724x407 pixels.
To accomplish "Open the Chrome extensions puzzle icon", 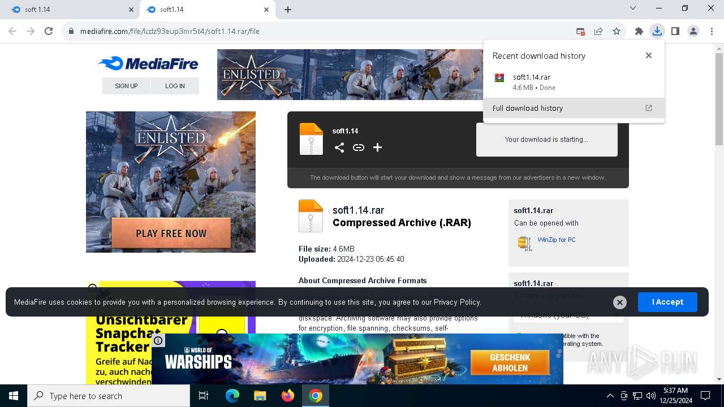I will (639, 31).
